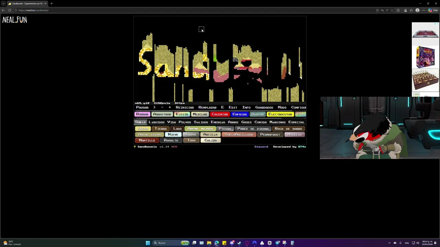Select the SueloArcilloso element
This screenshot has height=247, width=440.
pos(239,134)
